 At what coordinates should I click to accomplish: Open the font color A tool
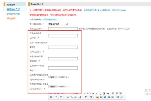pos(88,93)
